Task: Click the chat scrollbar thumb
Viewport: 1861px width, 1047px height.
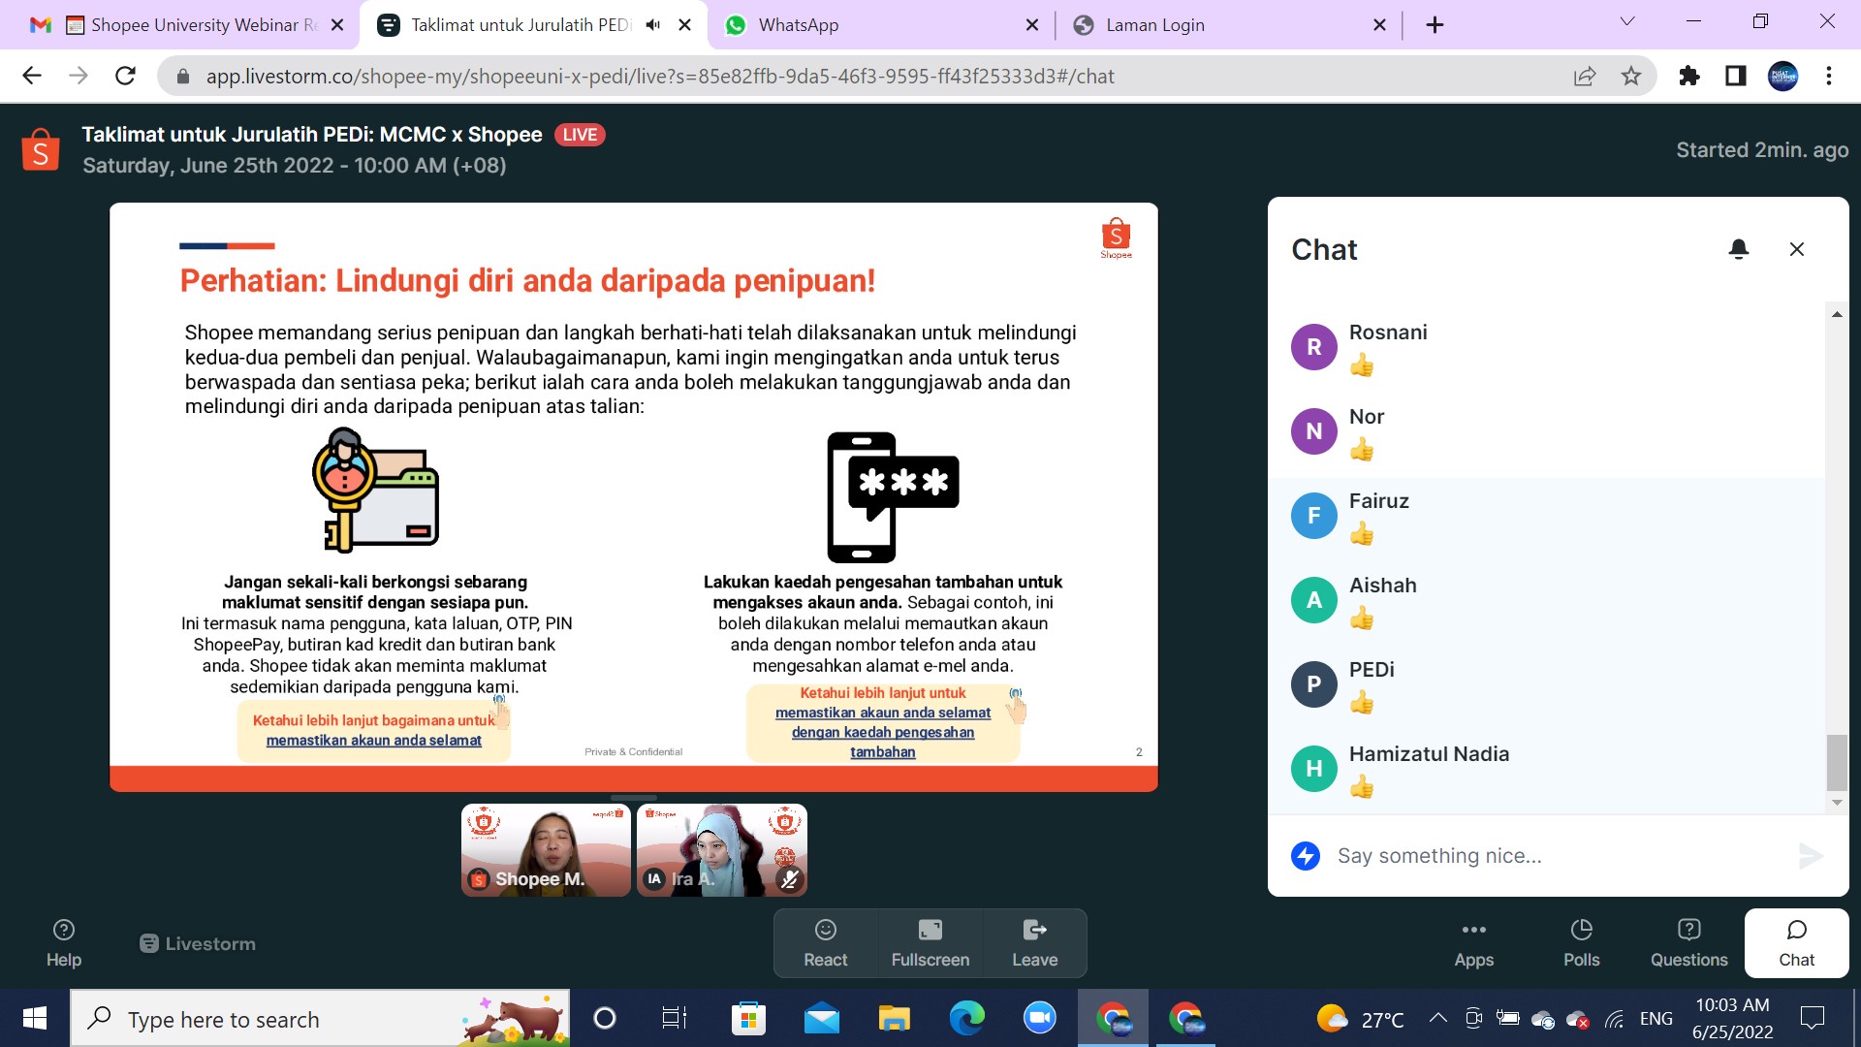Action: point(1836,763)
